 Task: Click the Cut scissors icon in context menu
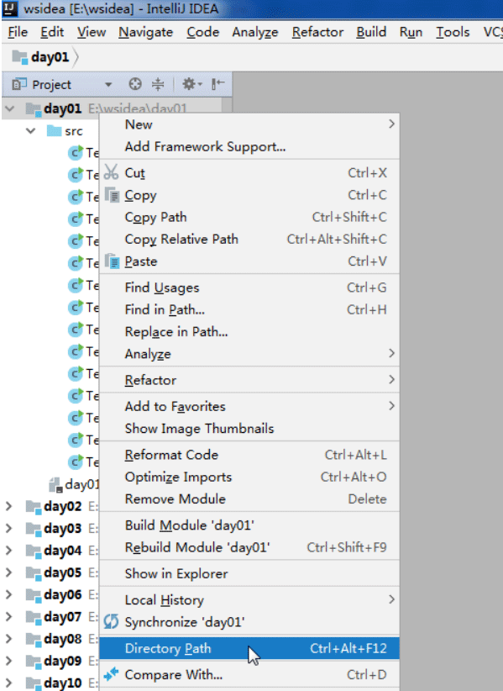tap(111, 172)
